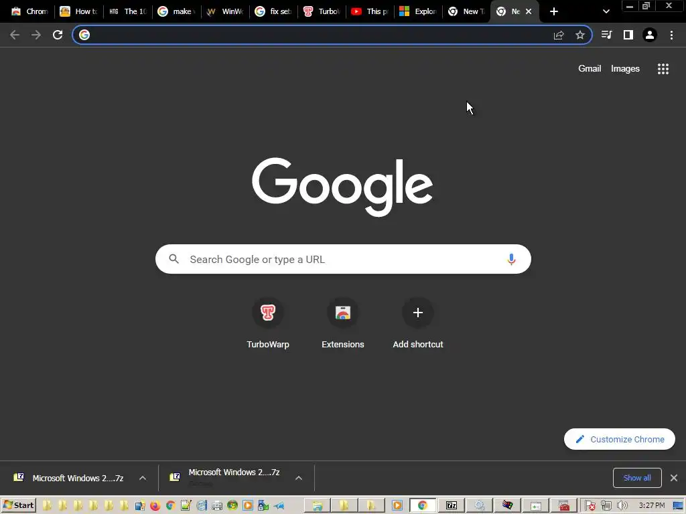Open the Gmail link

[x=590, y=69]
